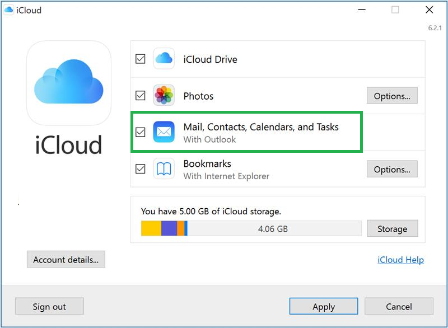Uncheck the iCloud Drive checkbox
This screenshot has height=328, width=448.
[141, 59]
